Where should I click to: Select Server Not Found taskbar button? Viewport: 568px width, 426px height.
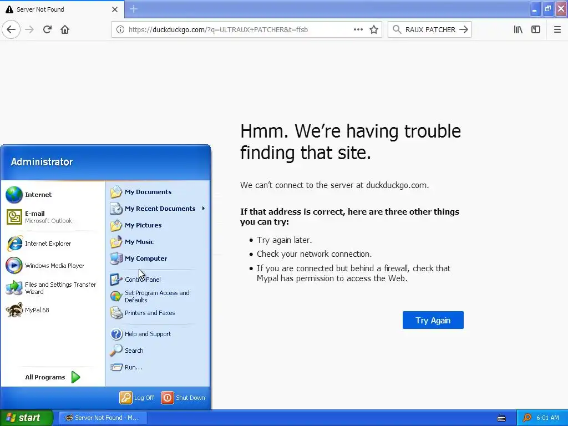(103, 418)
